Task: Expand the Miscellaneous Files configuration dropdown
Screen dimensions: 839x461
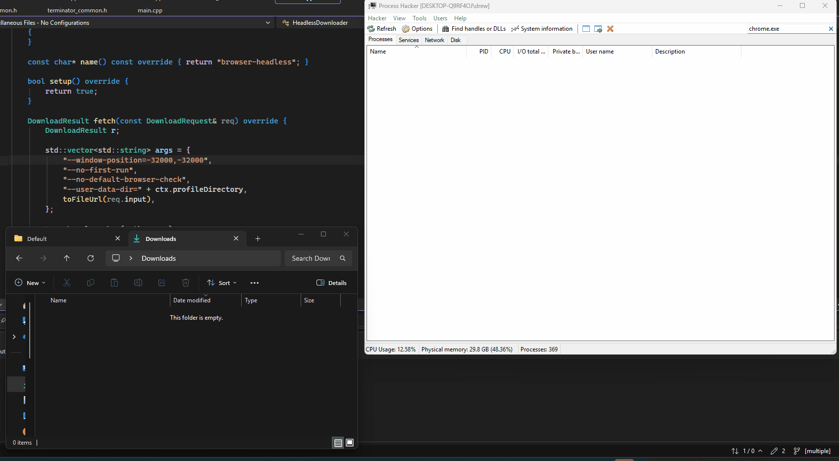Action: pyautogui.click(x=268, y=23)
